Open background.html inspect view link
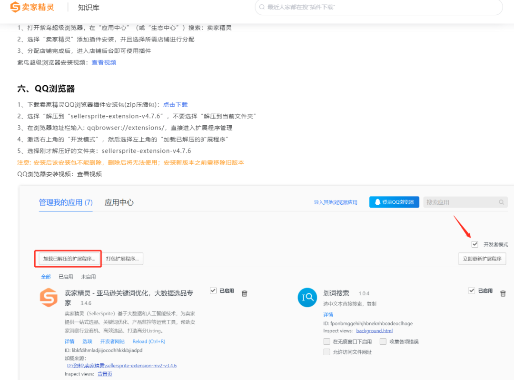The image size is (514, 380). (x=375, y=331)
